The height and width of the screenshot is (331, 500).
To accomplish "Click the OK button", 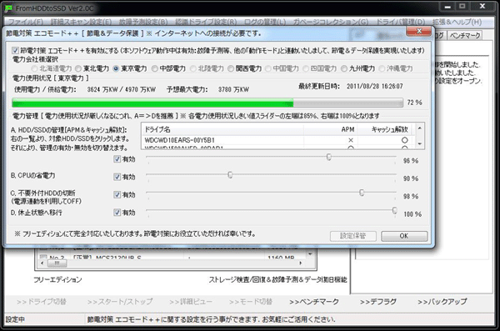I will 404,236.
